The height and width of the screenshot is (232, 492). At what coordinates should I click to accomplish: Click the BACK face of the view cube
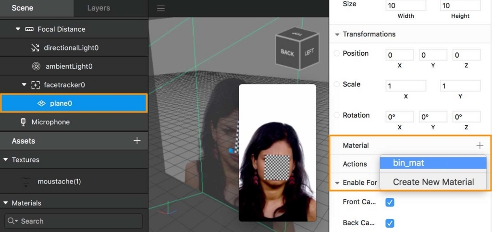click(287, 53)
